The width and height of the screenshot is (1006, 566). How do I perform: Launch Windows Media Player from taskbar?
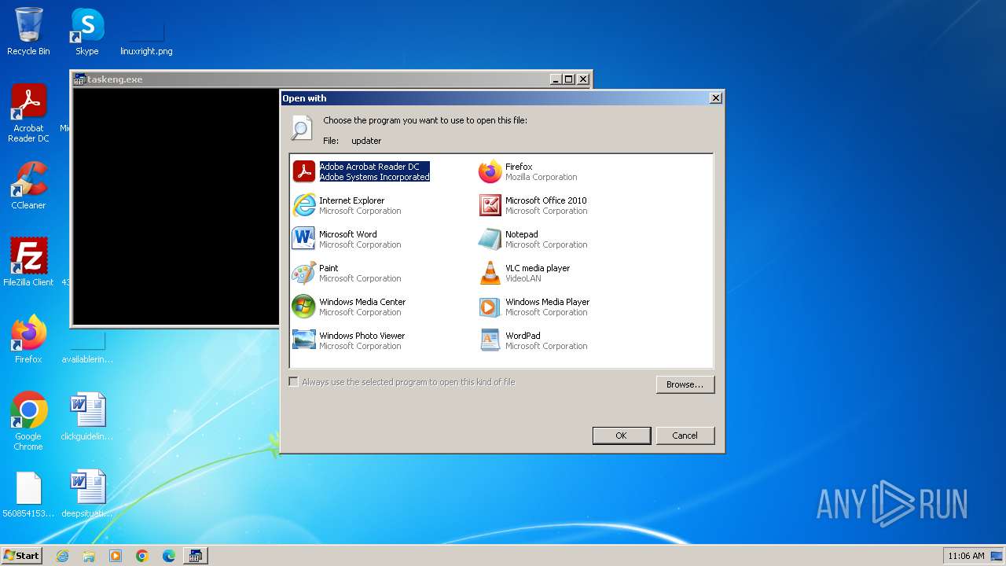(x=116, y=556)
